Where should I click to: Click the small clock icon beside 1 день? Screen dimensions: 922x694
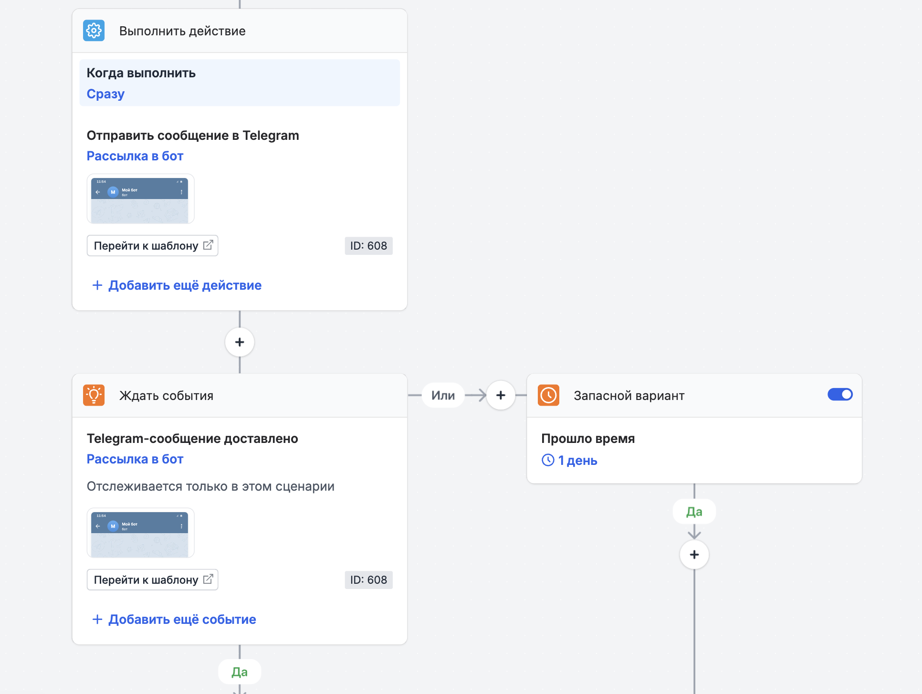548,460
